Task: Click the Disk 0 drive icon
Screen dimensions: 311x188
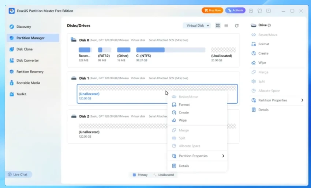Action: pyautogui.click(x=74, y=40)
